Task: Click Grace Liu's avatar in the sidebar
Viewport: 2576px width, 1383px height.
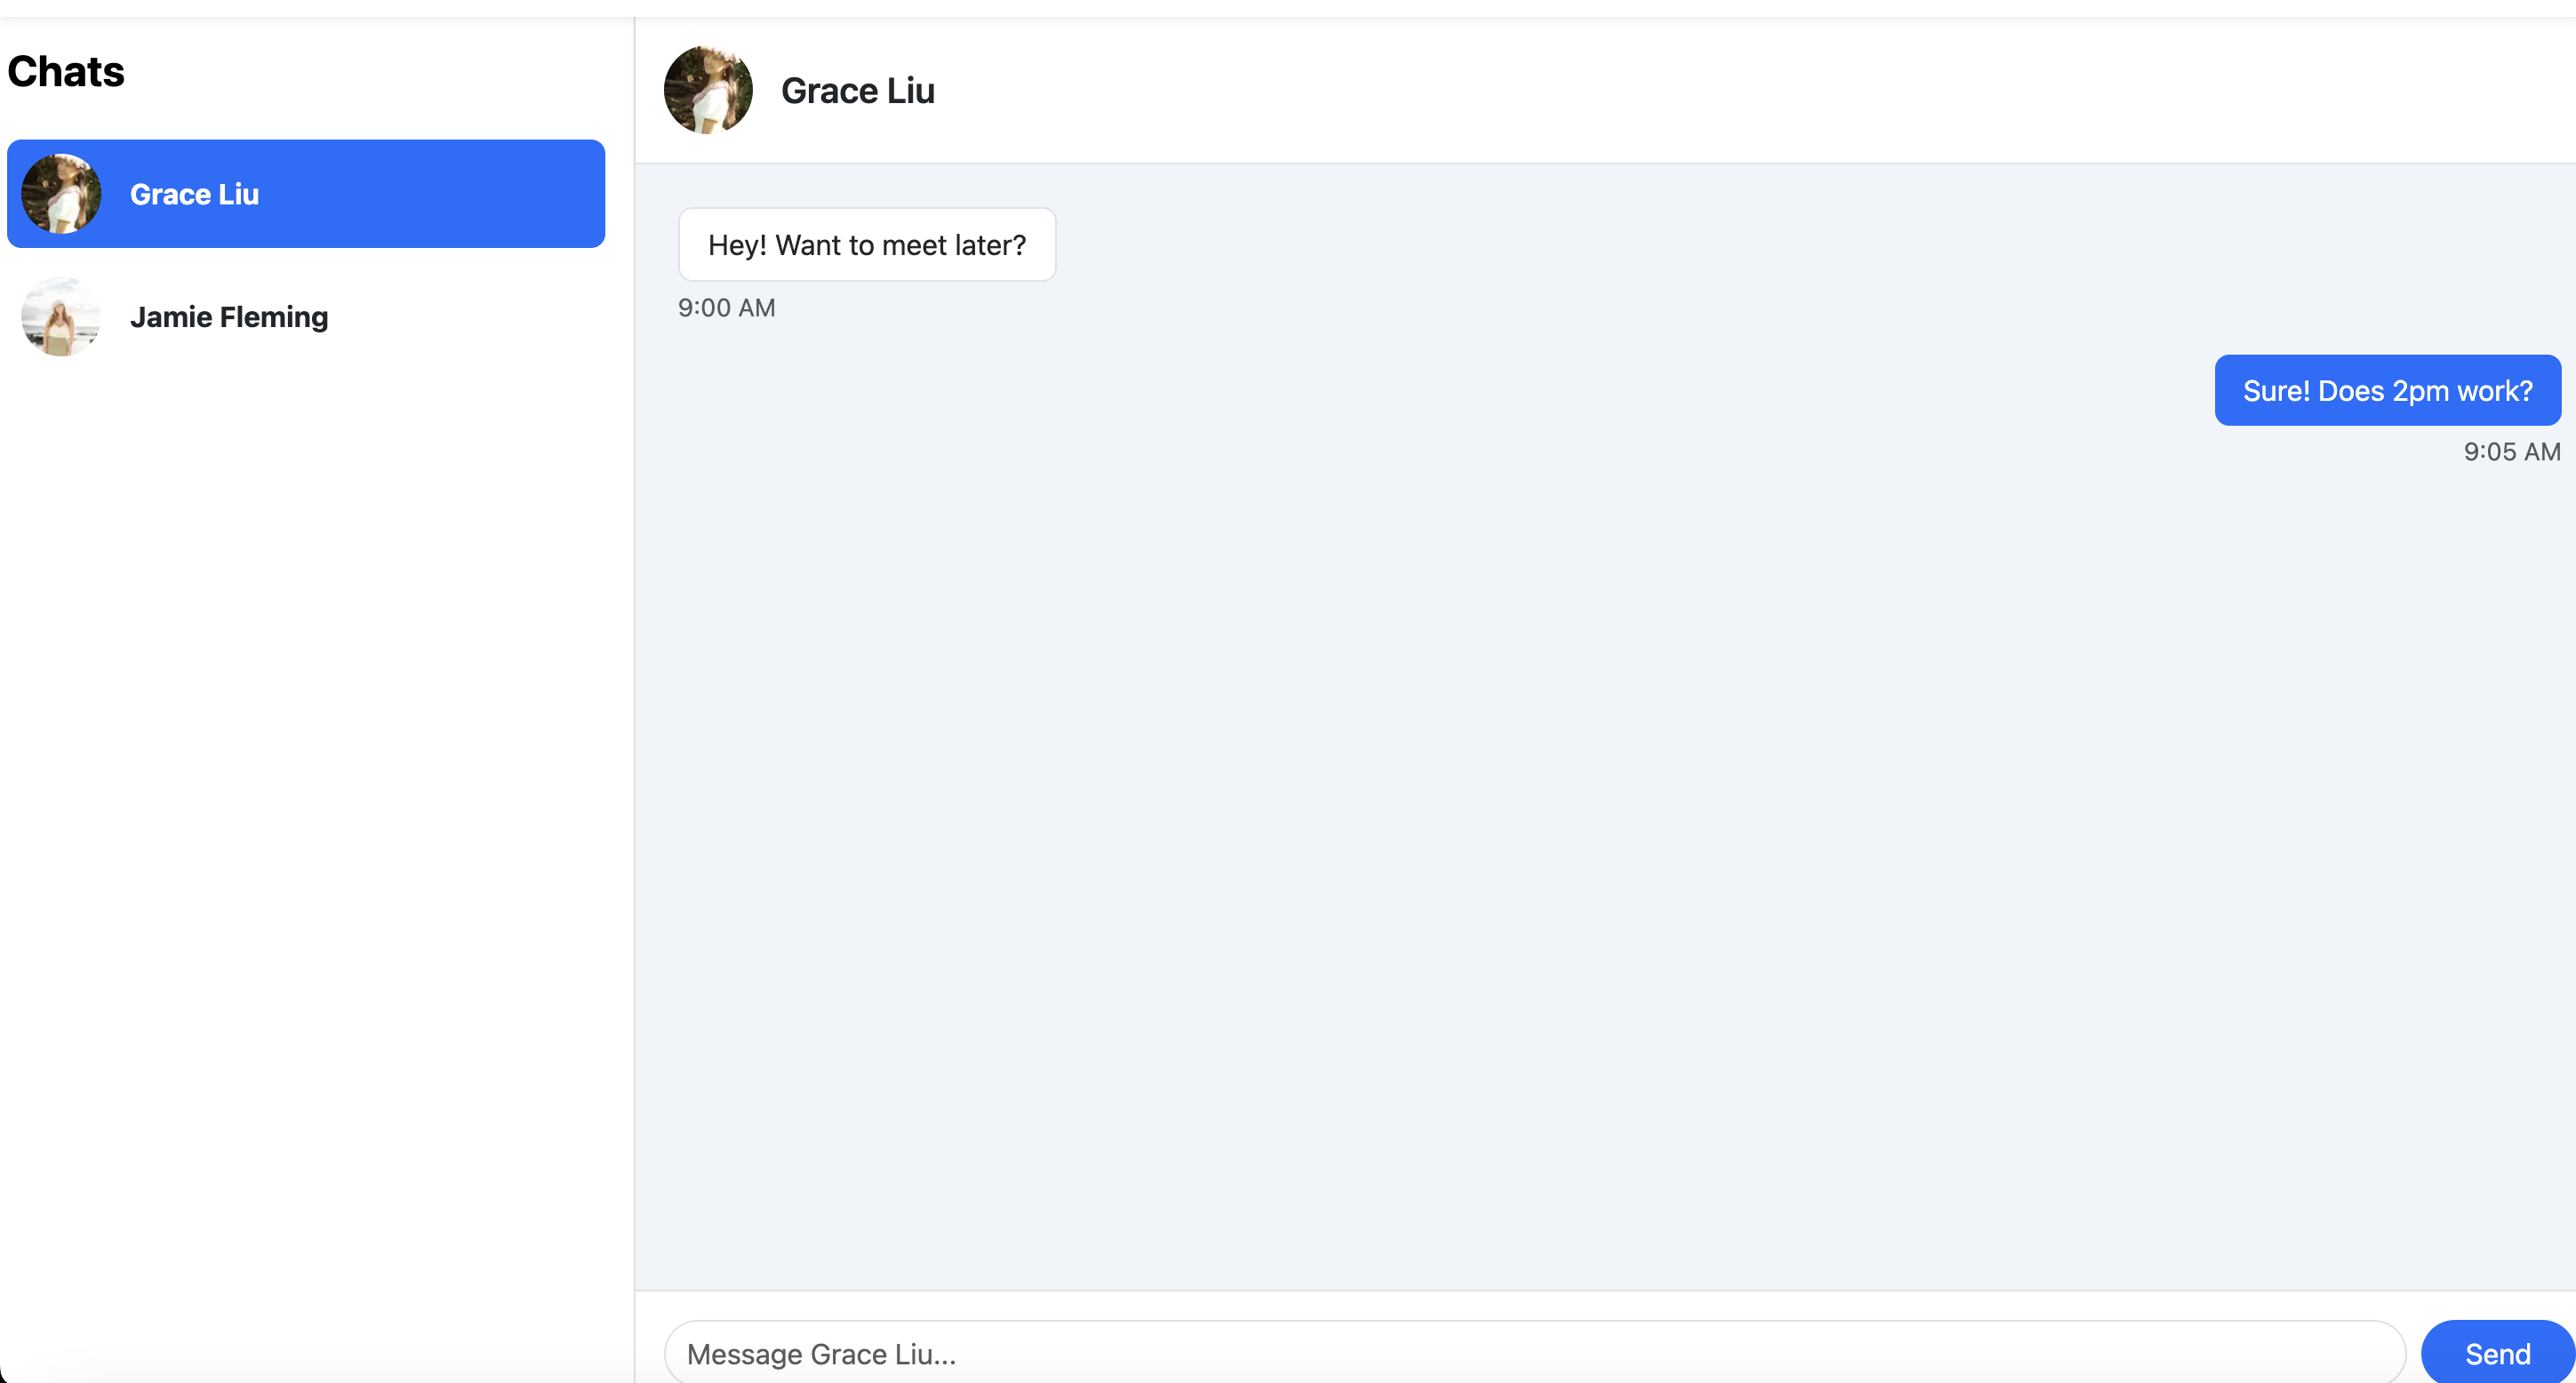Action: point(60,193)
